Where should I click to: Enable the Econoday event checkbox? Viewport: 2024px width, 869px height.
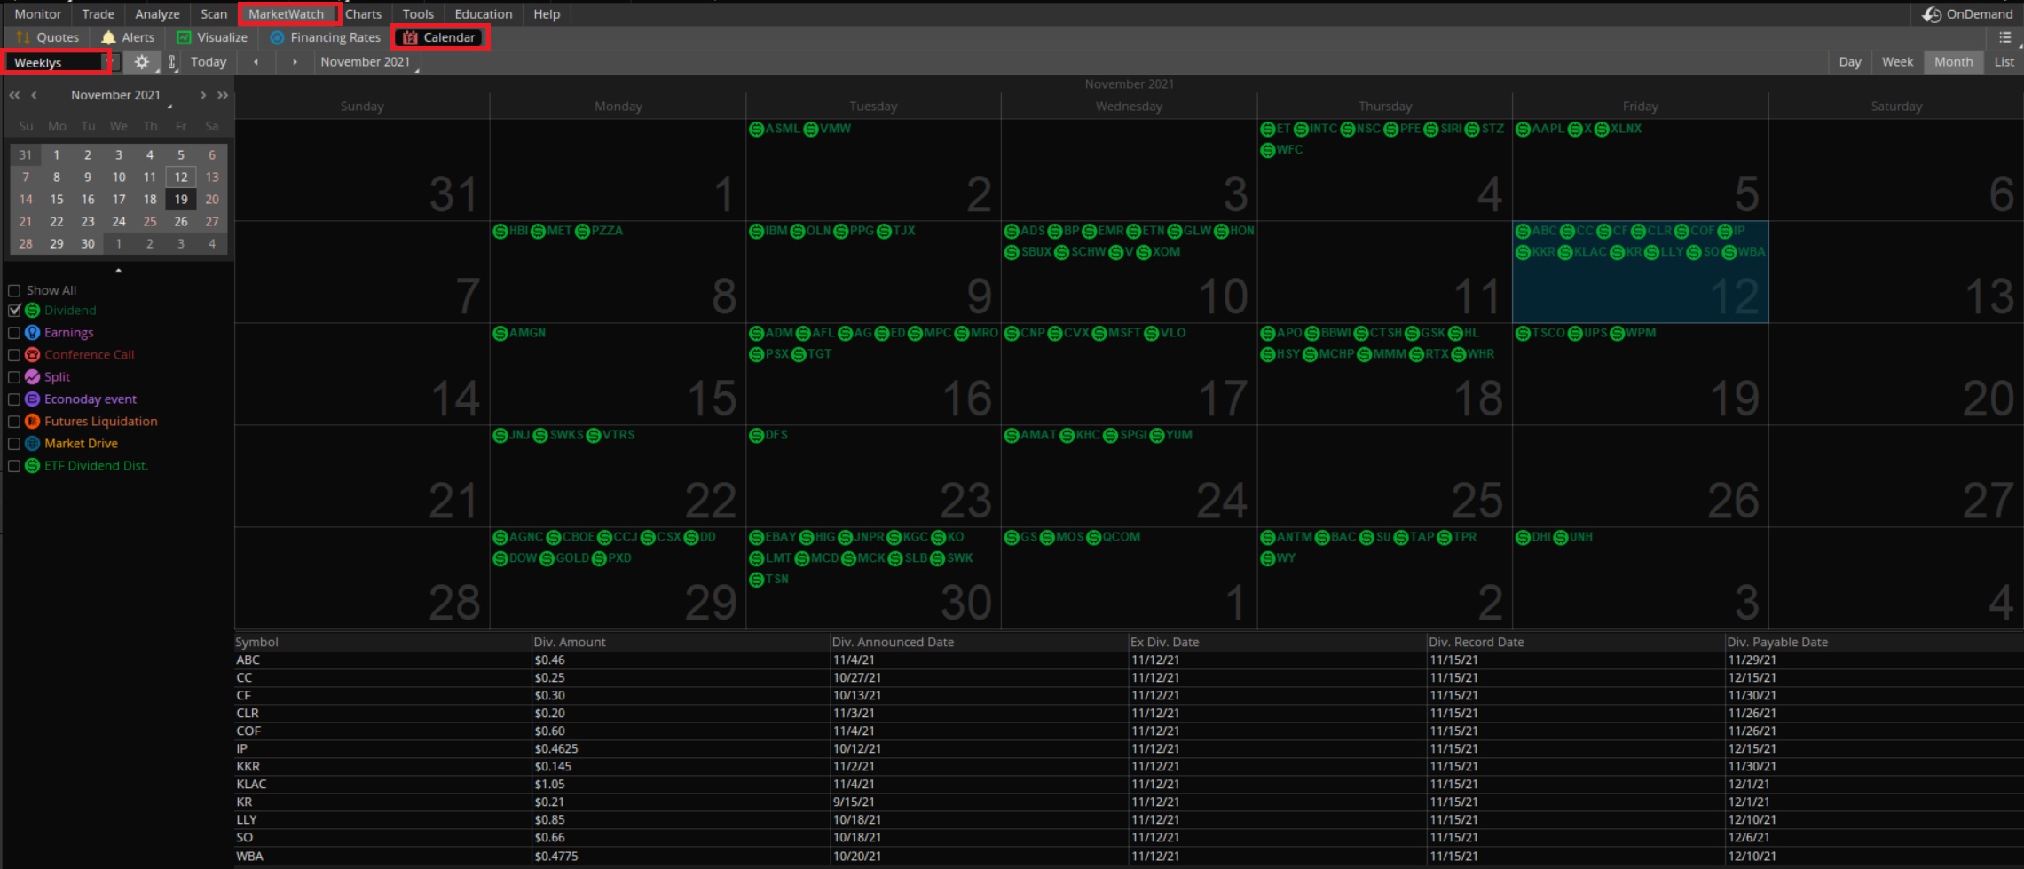14,399
